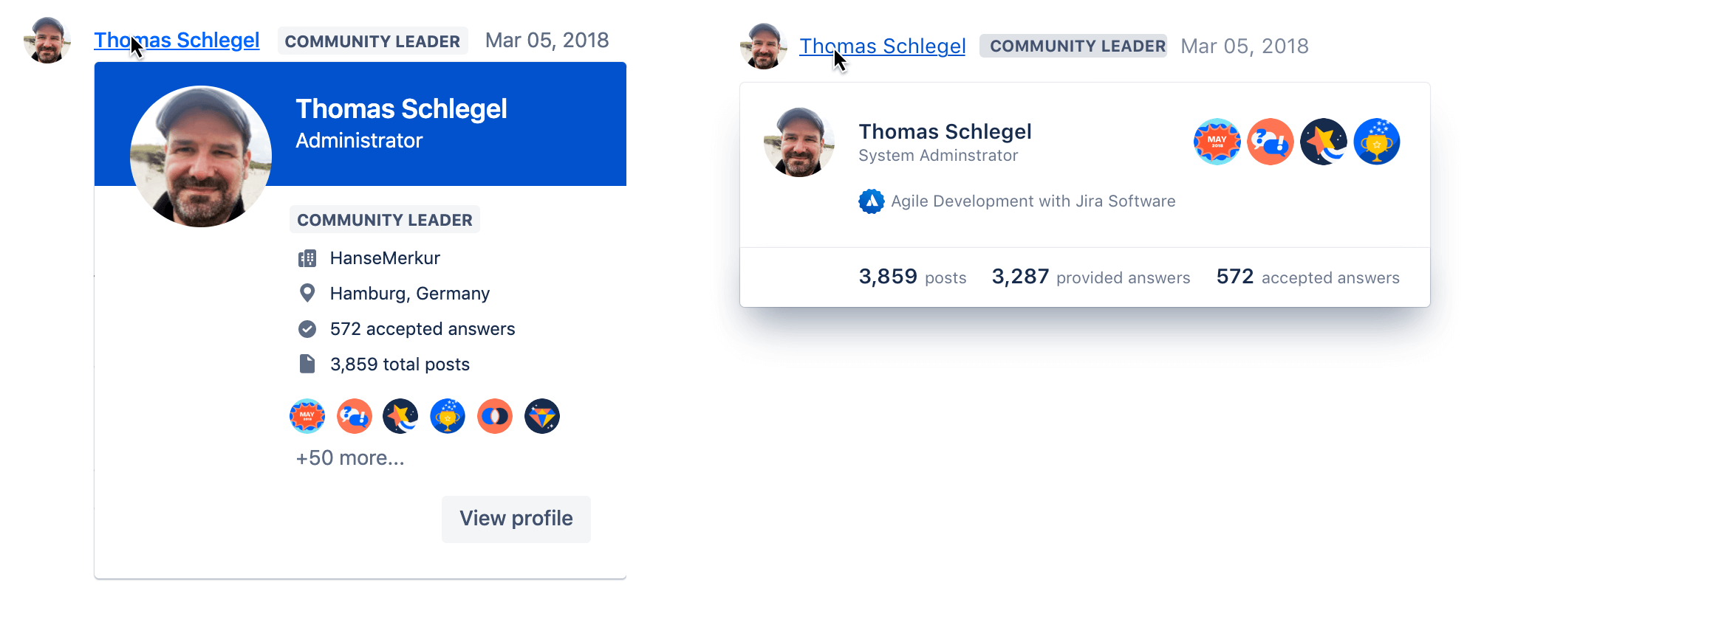This screenshot has width=1727, height=636.
Task: Expand the +50 more badges list
Action: coord(350,458)
